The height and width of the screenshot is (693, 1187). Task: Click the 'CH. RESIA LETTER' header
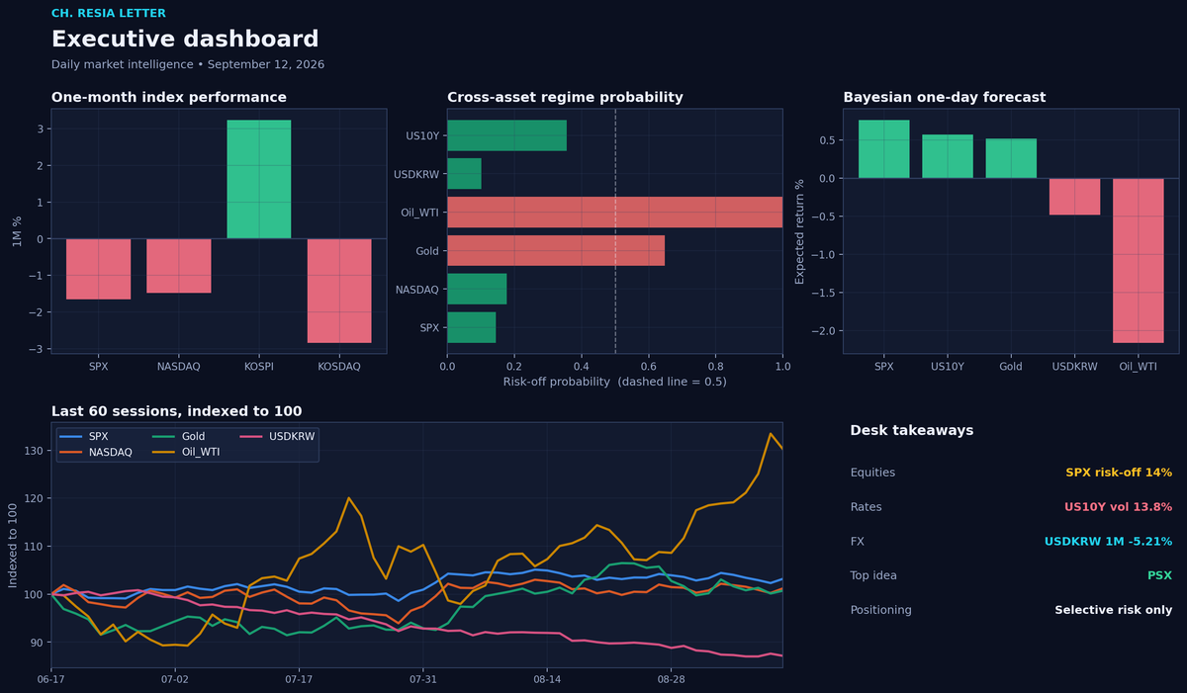[x=109, y=14]
